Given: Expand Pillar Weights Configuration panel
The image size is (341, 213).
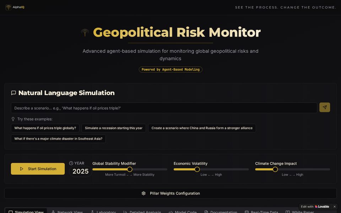Looking at the screenshot, I should coord(170,193).
